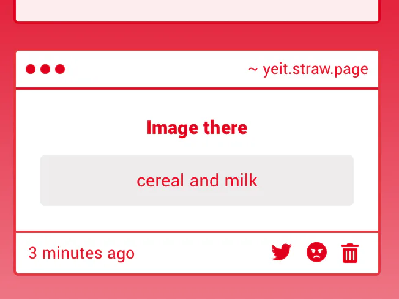Click the footer bar between timestamp and Twitter icon
This screenshot has height=299, width=399.
coord(203,253)
